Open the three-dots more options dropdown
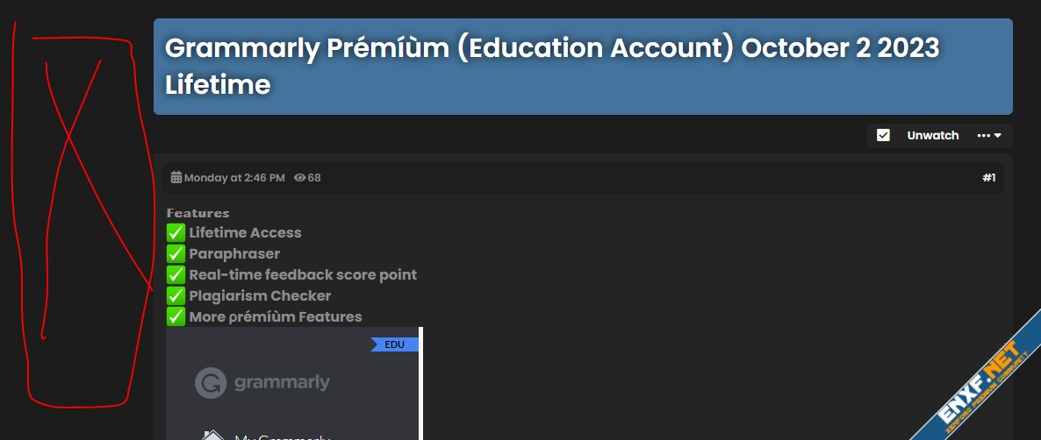This screenshot has width=1041, height=440. 989,136
